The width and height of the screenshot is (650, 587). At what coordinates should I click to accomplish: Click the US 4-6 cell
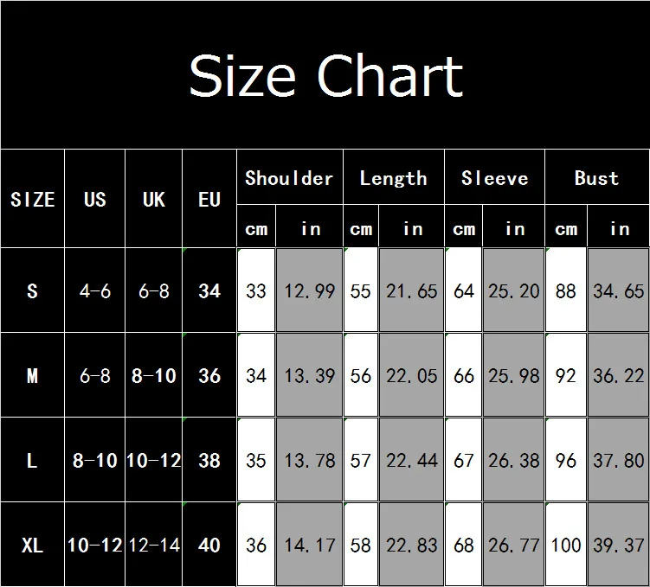95,290
